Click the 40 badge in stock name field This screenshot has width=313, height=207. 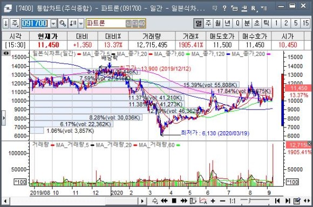(142, 24)
